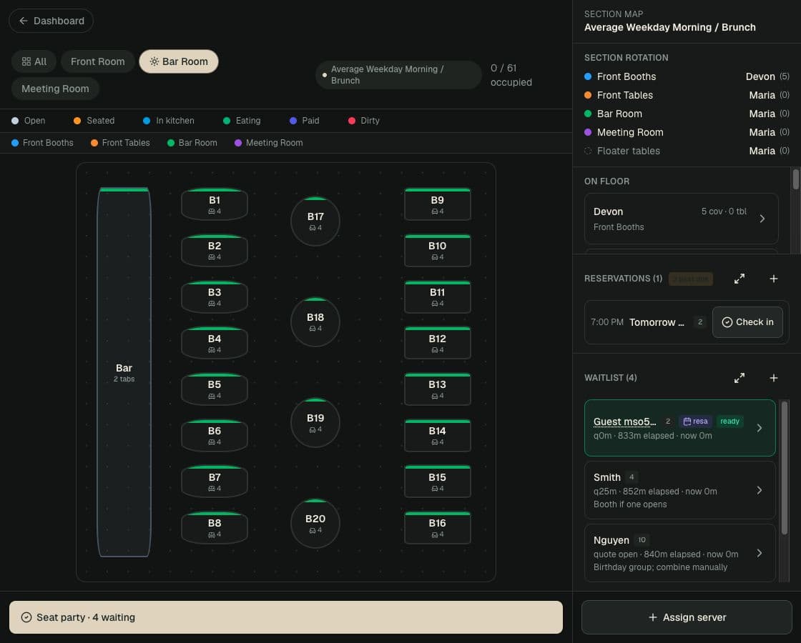The width and height of the screenshot is (801, 643).
Task: Click the Seated status legend dot
Action: click(x=77, y=121)
